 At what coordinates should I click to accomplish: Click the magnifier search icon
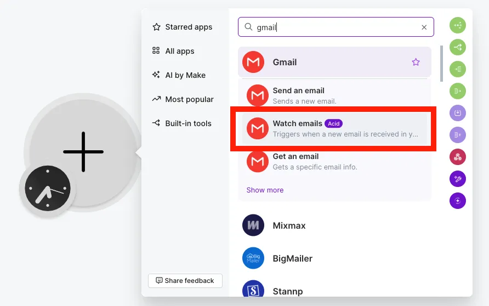tap(248, 27)
